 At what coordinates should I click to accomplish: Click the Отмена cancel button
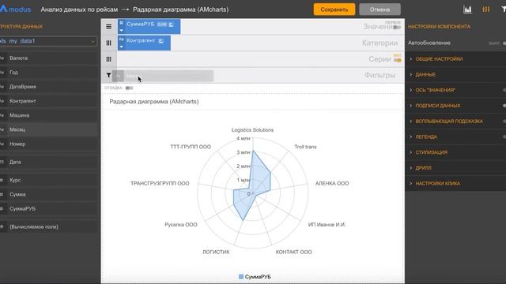(379, 9)
